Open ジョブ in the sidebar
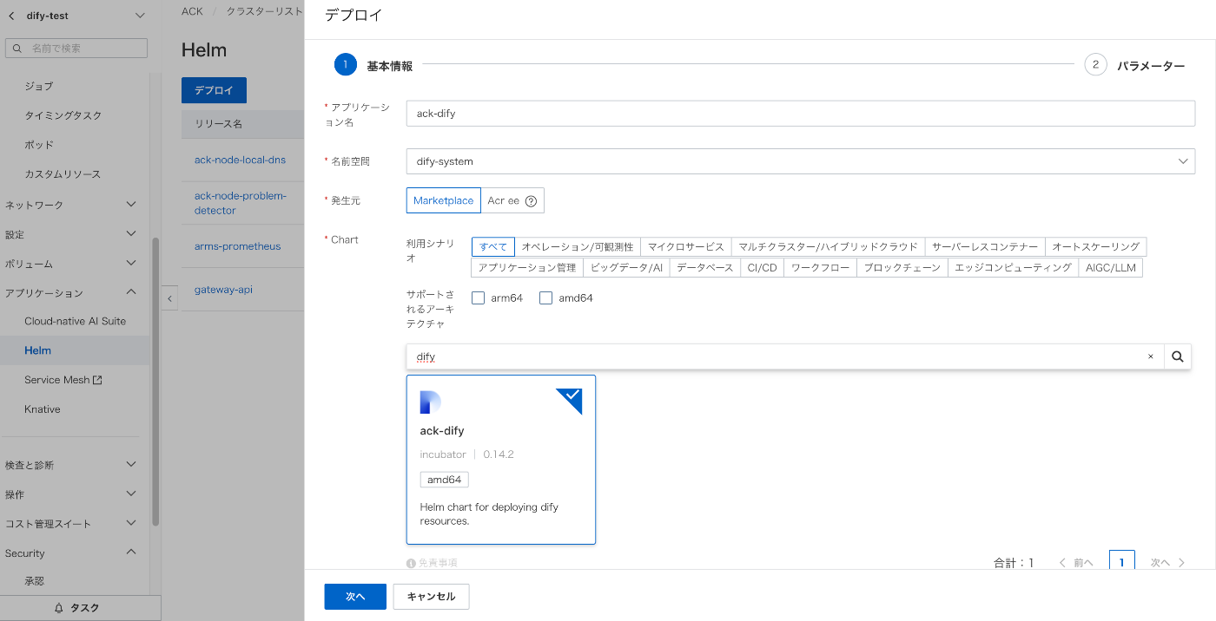The height and width of the screenshot is (621, 1216). 38,86
